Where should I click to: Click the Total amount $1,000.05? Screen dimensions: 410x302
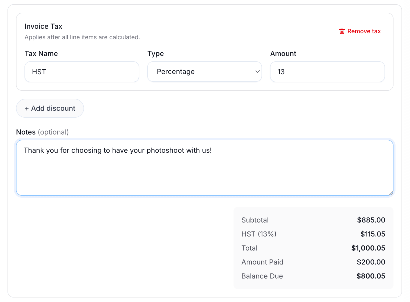click(x=368, y=248)
